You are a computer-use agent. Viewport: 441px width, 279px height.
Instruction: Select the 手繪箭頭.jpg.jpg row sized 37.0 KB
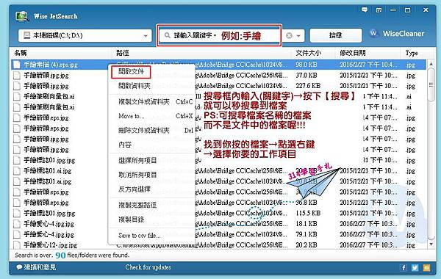218,76
